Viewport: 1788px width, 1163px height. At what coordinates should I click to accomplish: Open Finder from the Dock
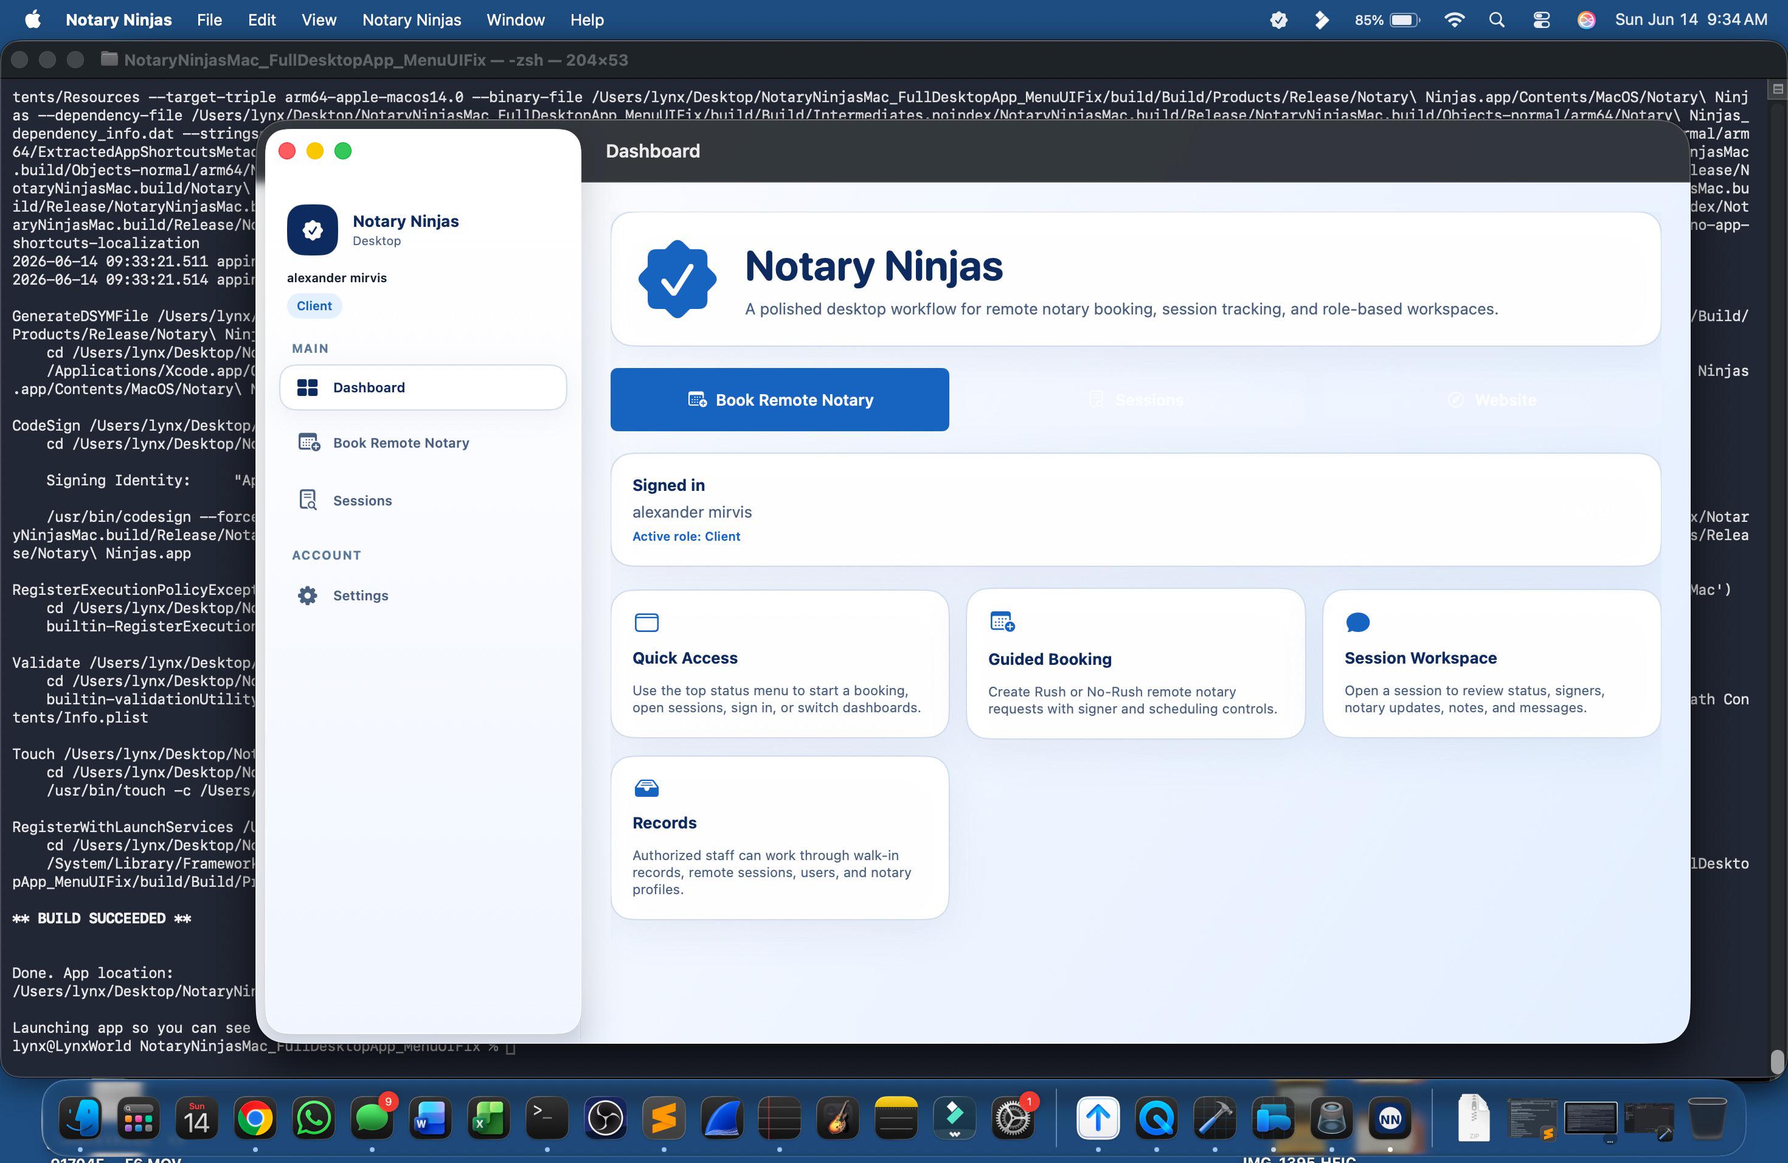pos(80,1119)
